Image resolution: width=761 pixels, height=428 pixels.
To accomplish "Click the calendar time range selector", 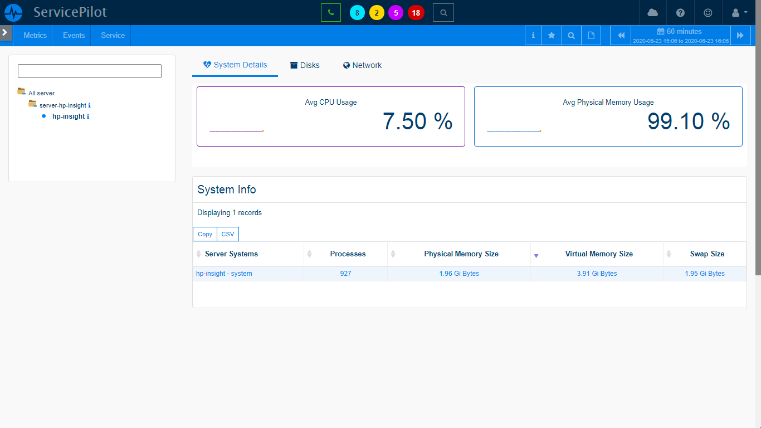I will click(679, 35).
